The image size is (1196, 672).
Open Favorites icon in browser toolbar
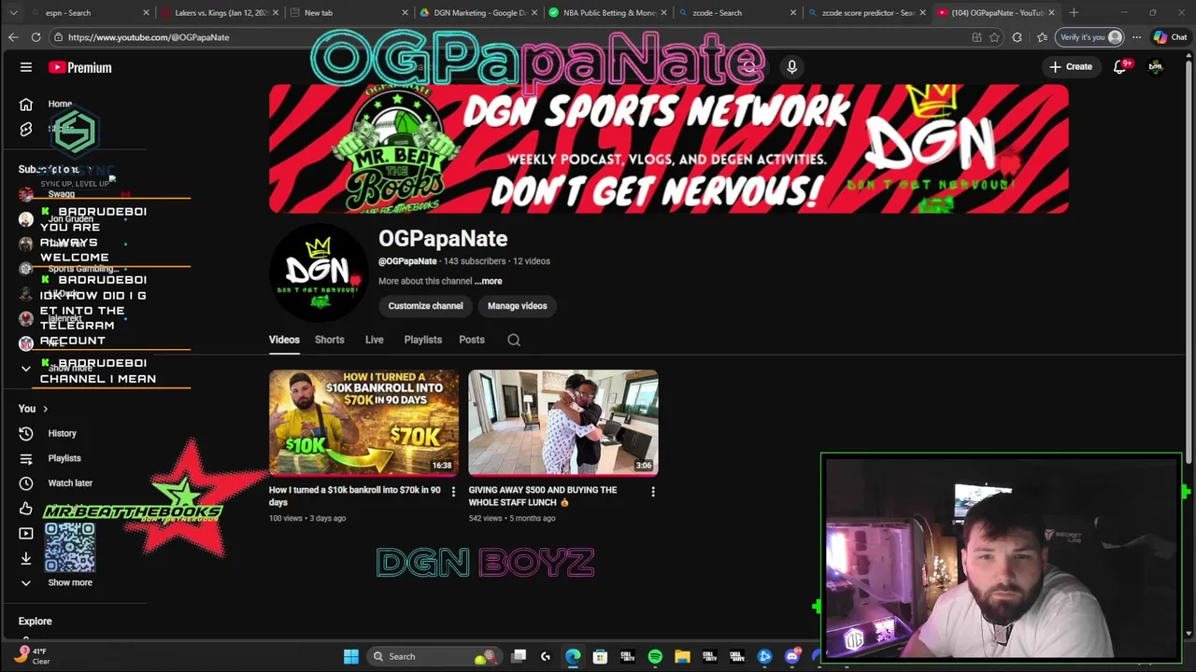point(1042,37)
